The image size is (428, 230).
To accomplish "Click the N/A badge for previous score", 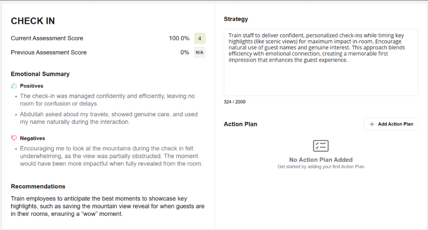I will pos(199,52).
